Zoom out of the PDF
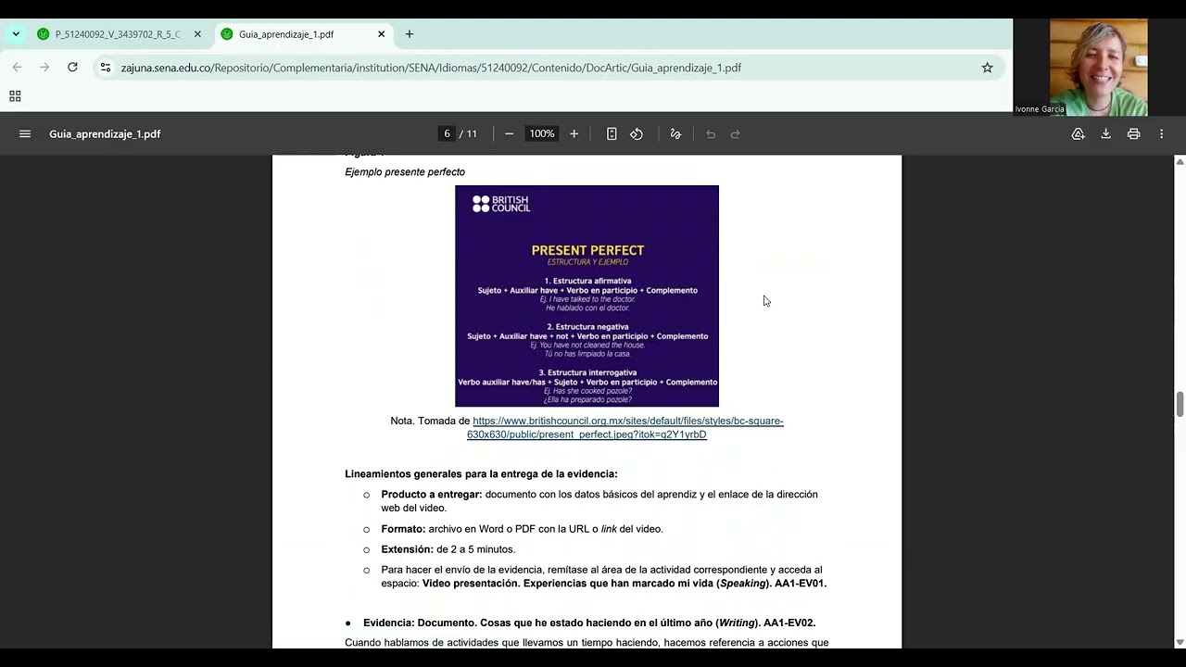The image size is (1186, 667). click(509, 134)
